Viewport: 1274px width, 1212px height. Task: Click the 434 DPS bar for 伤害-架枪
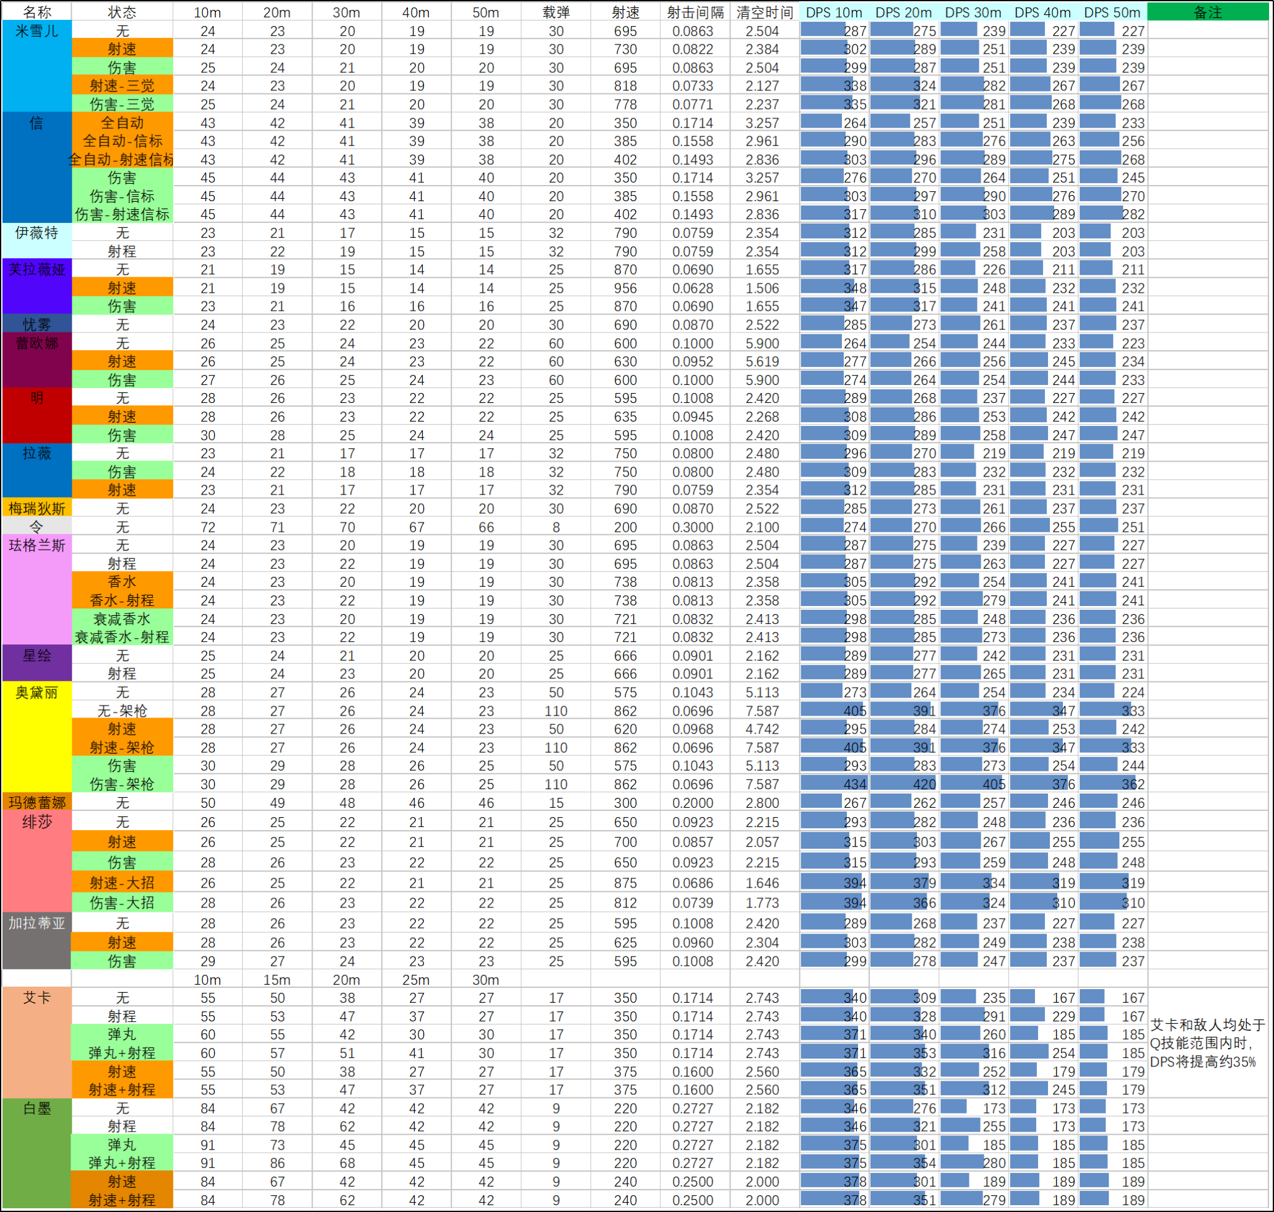tap(834, 784)
